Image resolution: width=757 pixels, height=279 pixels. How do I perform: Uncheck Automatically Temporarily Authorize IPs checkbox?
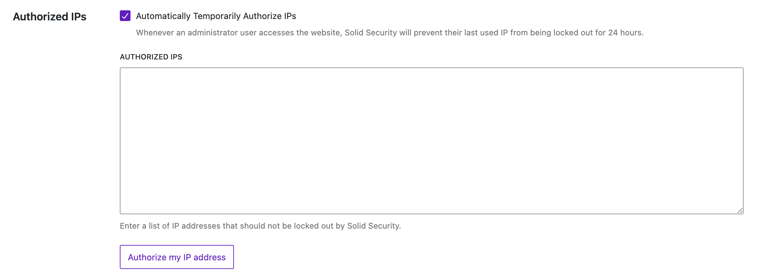pos(125,16)
